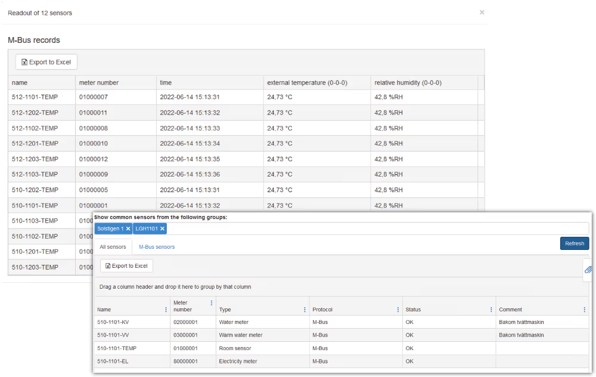596x377 pixels.
Task: Select the 512-1101-TEMP record row
Action: point(238,97)
